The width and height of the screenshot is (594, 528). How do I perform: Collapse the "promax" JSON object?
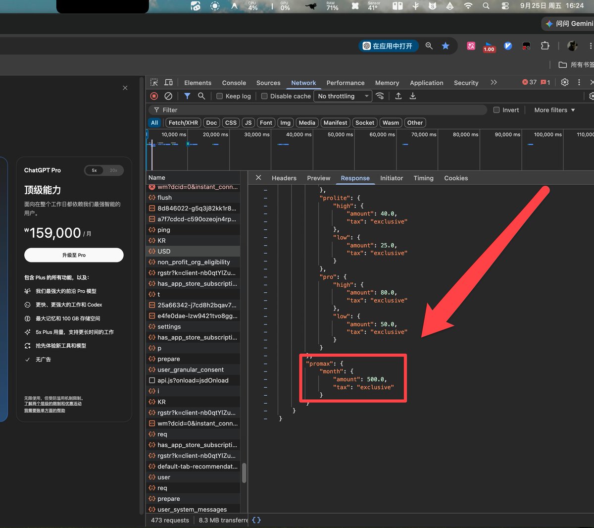[x=265, y=364]
